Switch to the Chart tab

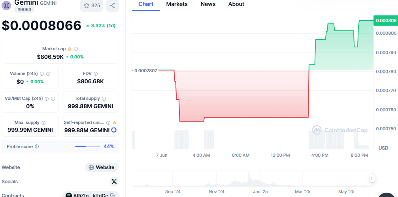click(x=146, y=4)
